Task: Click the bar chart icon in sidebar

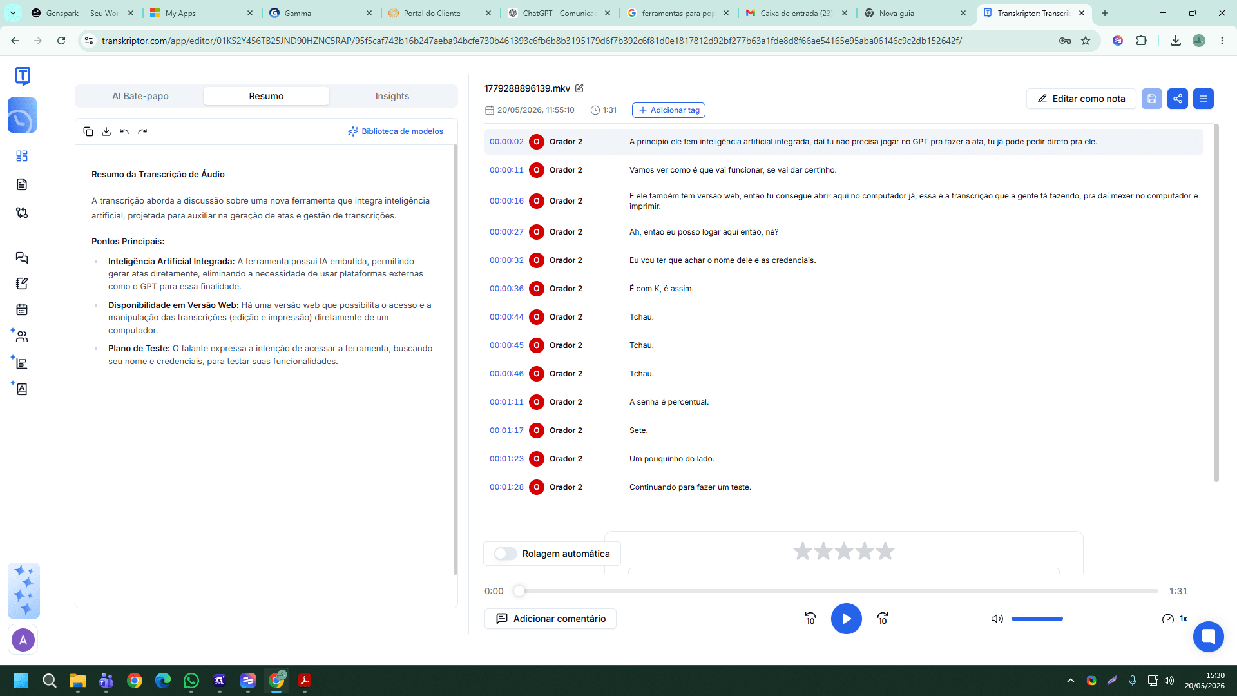Action: click(22, 363)
